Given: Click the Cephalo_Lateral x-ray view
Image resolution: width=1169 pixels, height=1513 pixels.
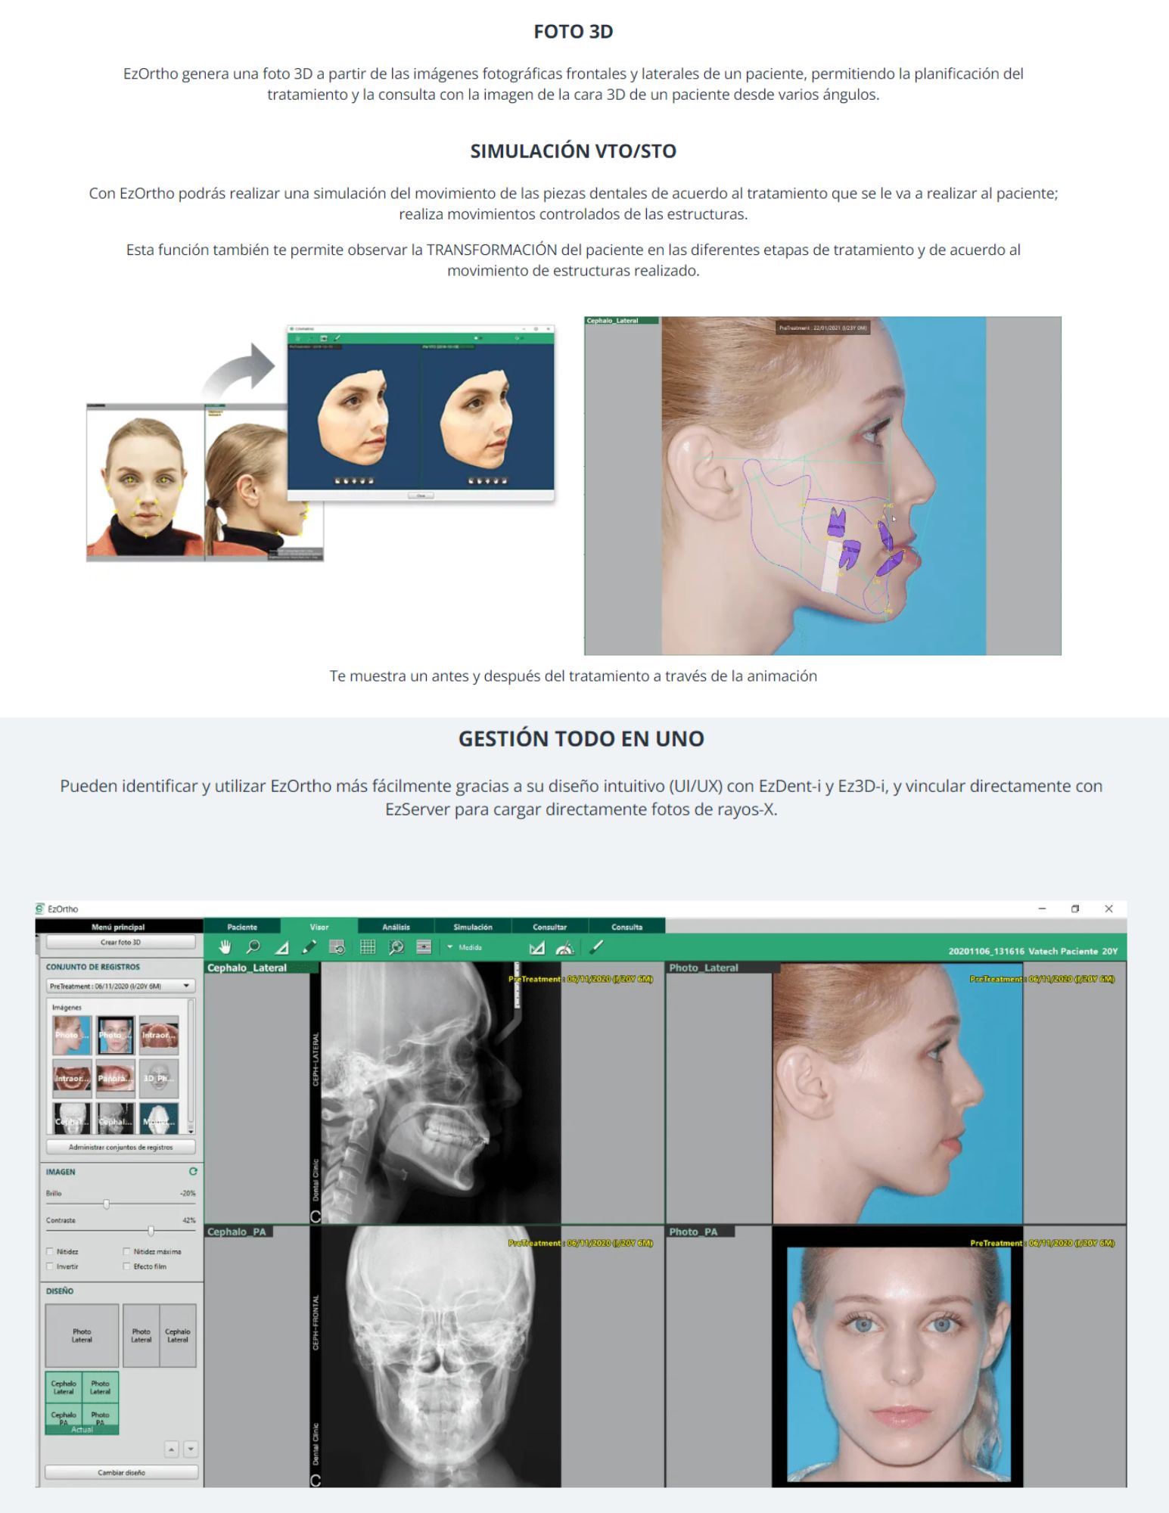Looking at the screenshot, I should tap(434, 1092).
